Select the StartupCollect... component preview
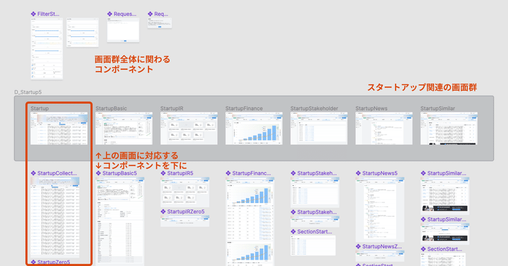 tap(55, 217)
